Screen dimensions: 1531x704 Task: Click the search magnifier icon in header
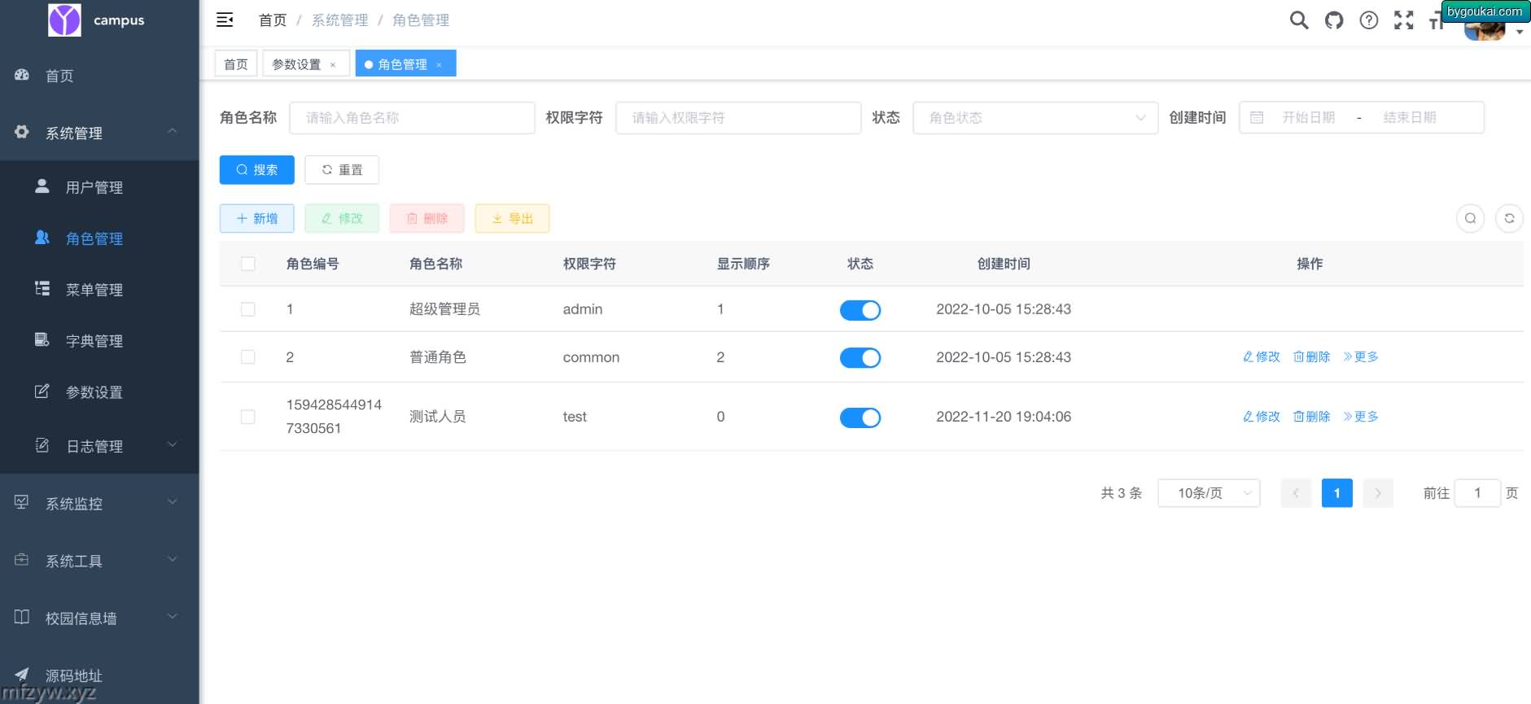click(1299, 20)
